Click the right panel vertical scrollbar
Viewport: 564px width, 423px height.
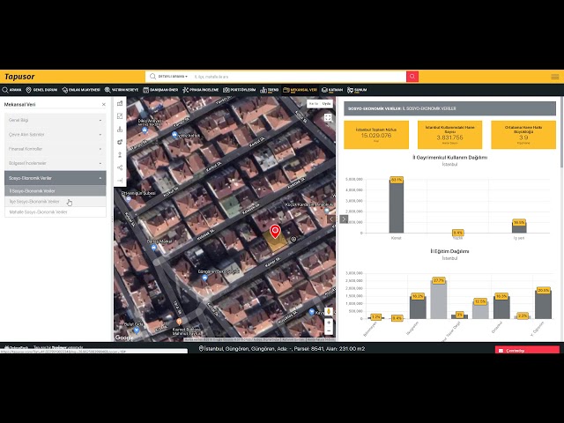tap(562, 131)
